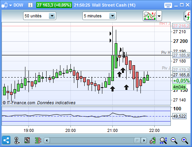Click the share icon in bottom toolbar
192x147 pixels.
tap(6, 140)
